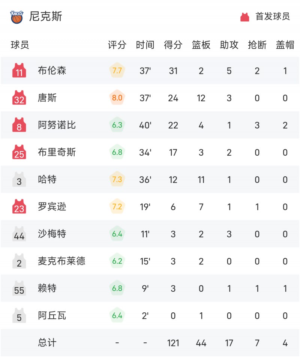Tap the red starter jersey legend icon
The image size is (300, 357).
(245, 17)
